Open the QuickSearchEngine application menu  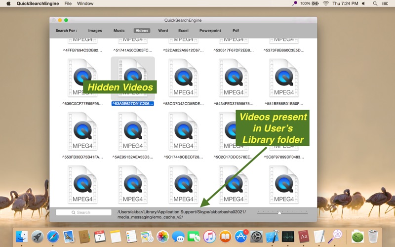38,3
